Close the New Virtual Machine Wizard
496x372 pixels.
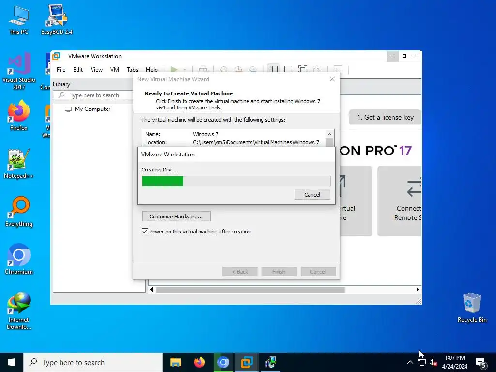tap(332, 79)
